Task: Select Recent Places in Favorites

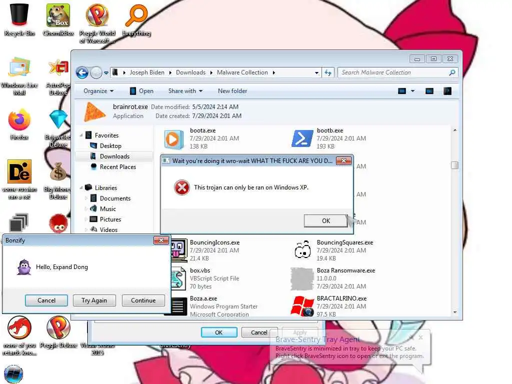Action: (x=117, y=167)
